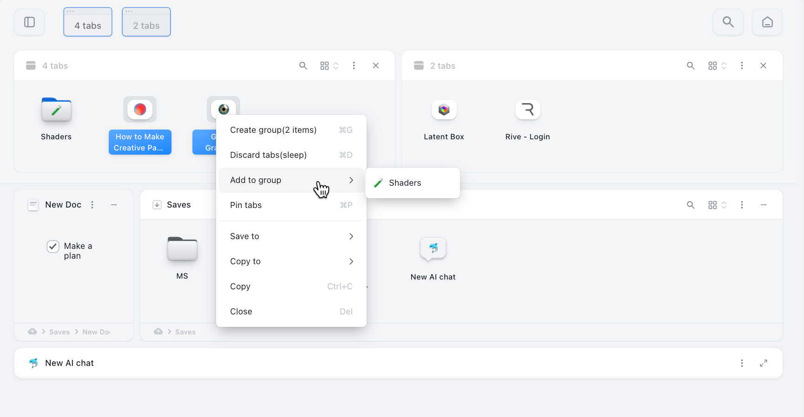Image resolution: width=804 pixels, height=417 pixels.
Task: Change view layout in 4 tabs window
Action: [329, 66]
